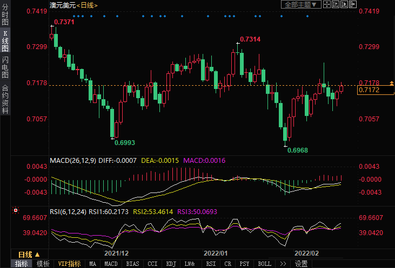Expand more indicators with >> button
This screenshot has width=395, height=268.
(x=282, y=264)
